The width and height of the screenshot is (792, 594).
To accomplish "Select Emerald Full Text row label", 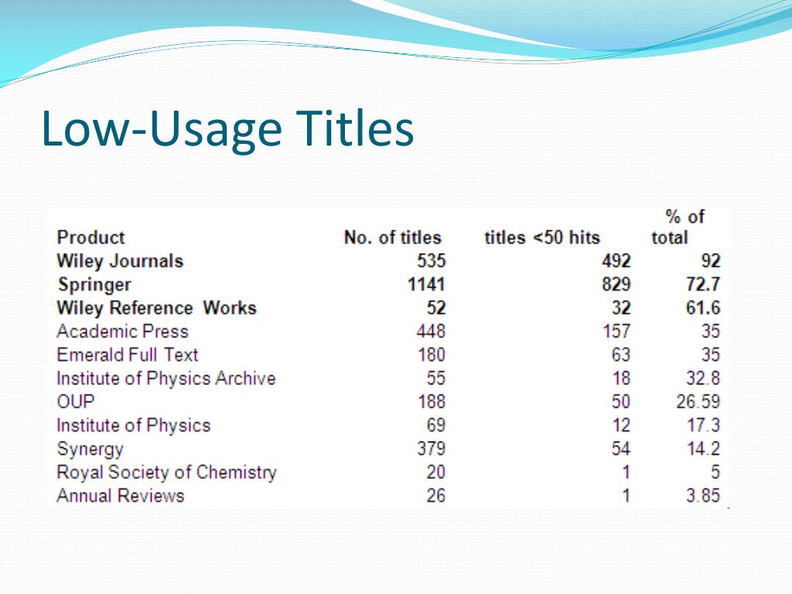I will point(128,355).
